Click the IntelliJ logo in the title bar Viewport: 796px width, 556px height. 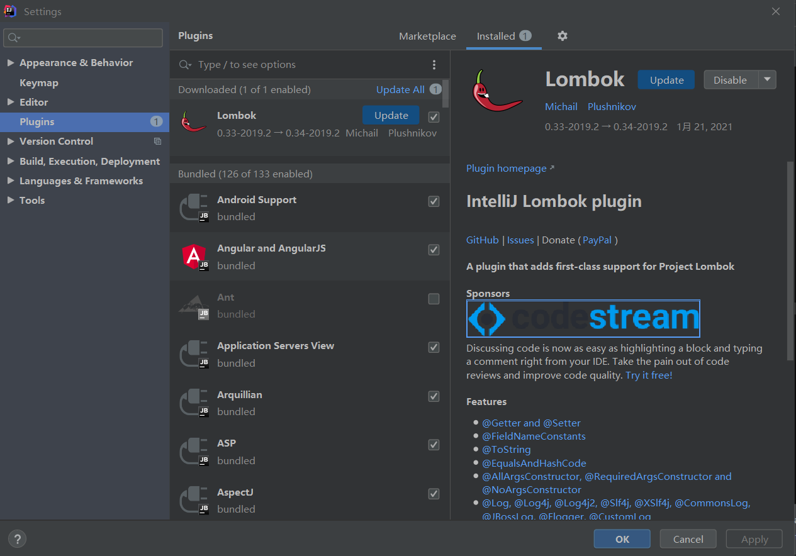click(11, 11)
